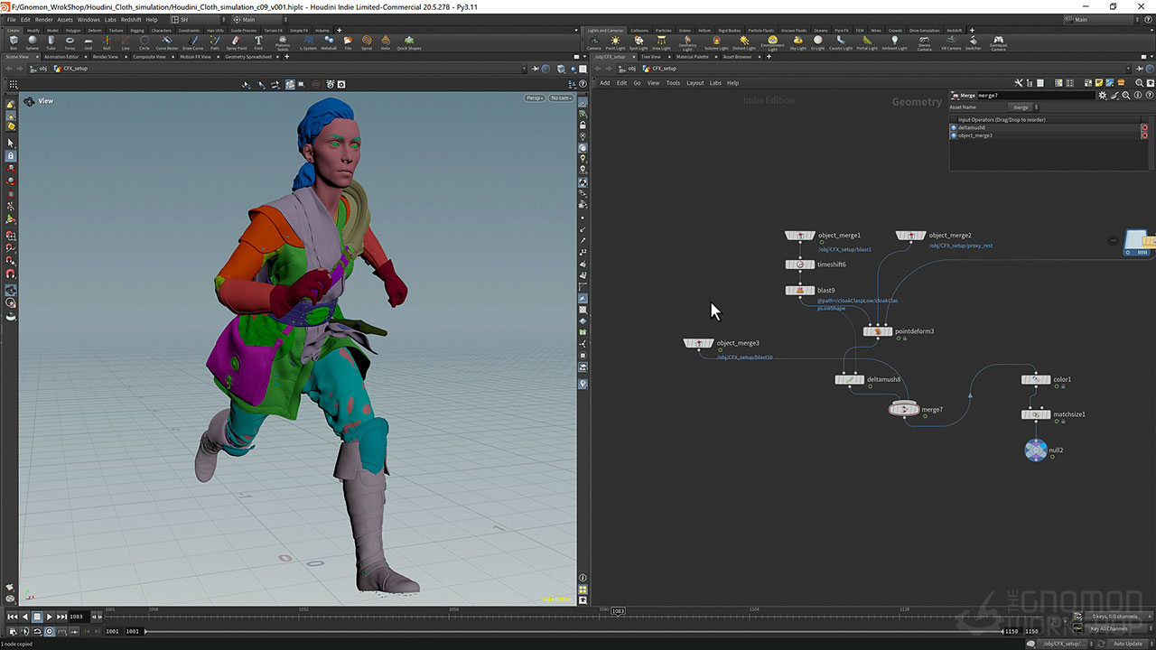Open the Redshift menu

[131, 19]
